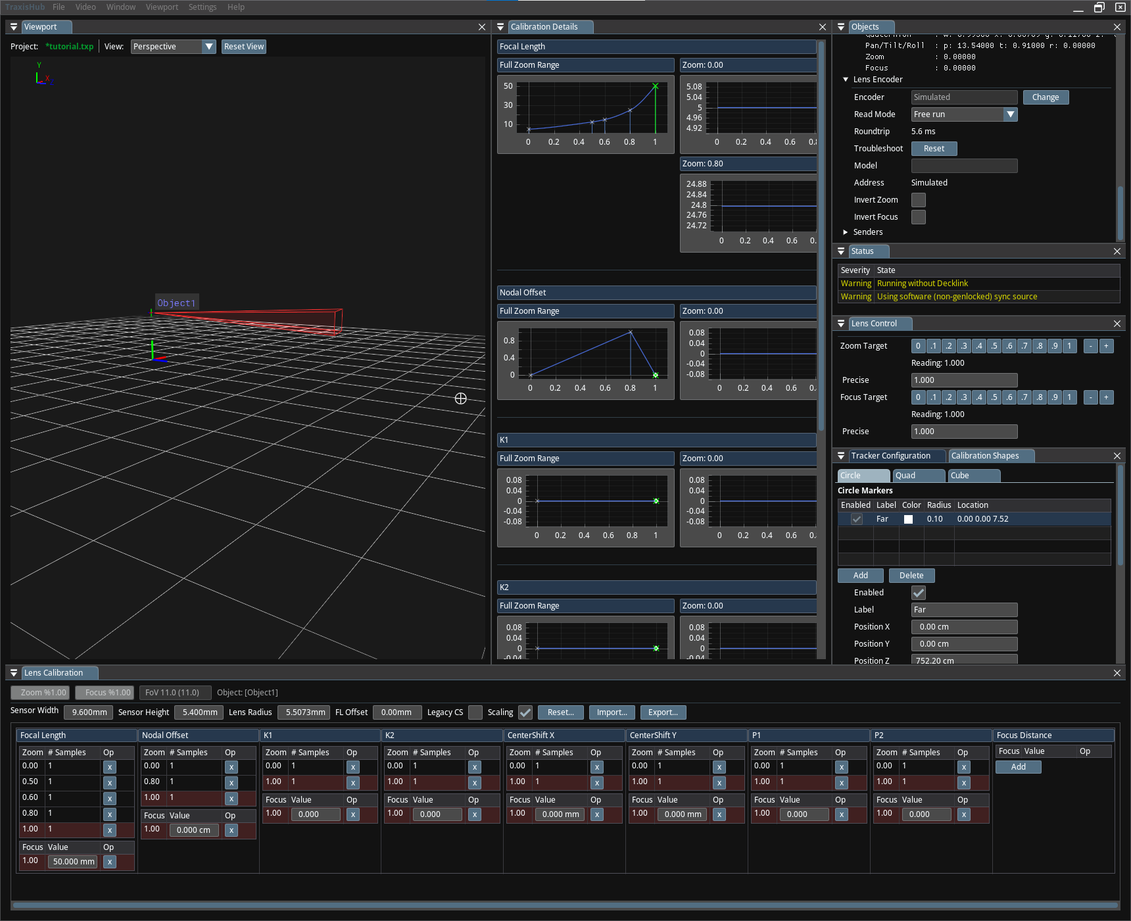
Task: Enable the Invert Zoom checkbox
Action: [x=918, y=200]
